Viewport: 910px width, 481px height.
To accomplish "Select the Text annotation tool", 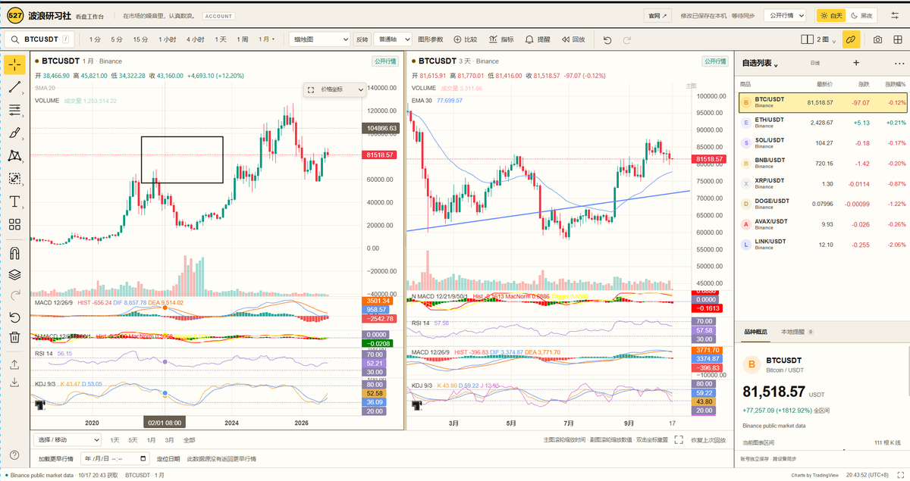I will point(14,201).
